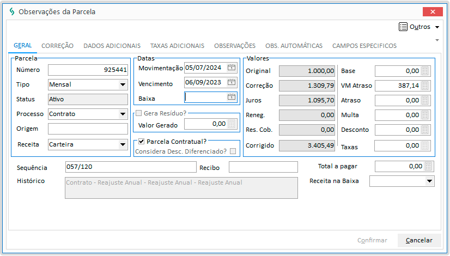Open calculator for Total a pagar
450x256 pixels.
pos(429,166)
